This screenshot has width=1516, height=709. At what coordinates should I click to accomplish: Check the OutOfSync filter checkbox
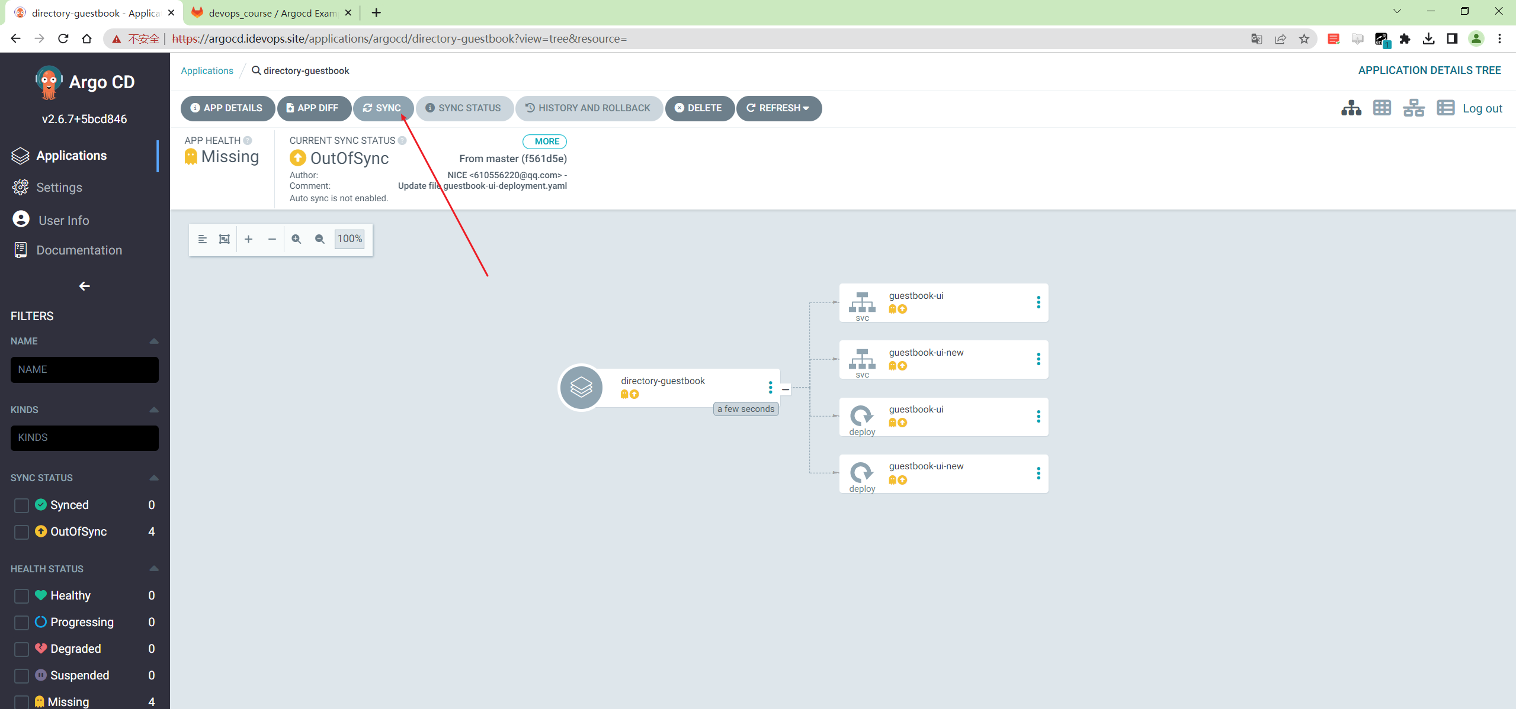21,531
